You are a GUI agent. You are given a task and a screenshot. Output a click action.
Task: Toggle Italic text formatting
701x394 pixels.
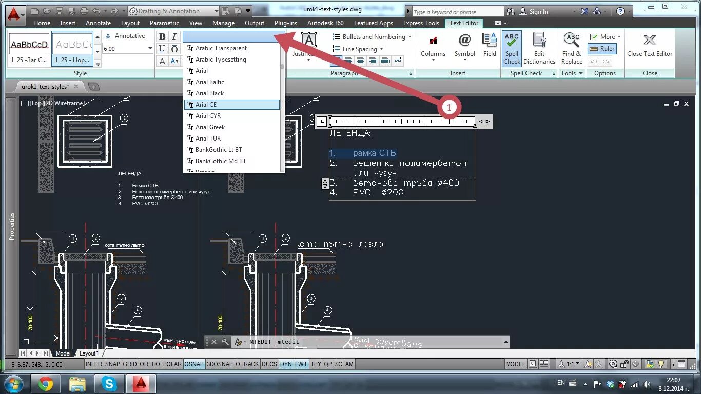tap(174, 36)
